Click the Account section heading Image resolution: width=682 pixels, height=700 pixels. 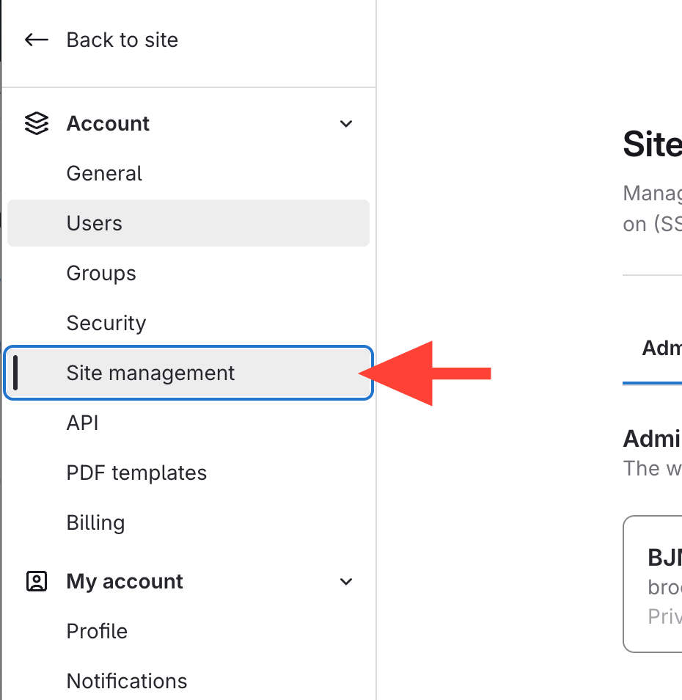(108, 124)
